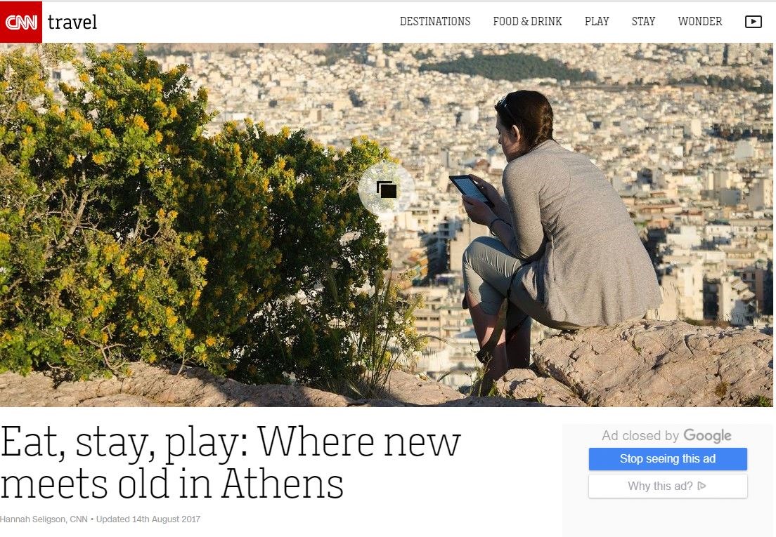
Task: Open the photo gallery icon on image
Action: [x=387, y=190]
